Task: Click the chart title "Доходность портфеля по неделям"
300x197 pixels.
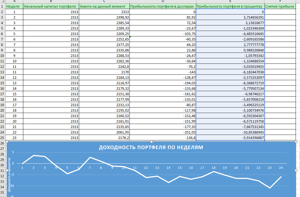Action: (151, 147)
